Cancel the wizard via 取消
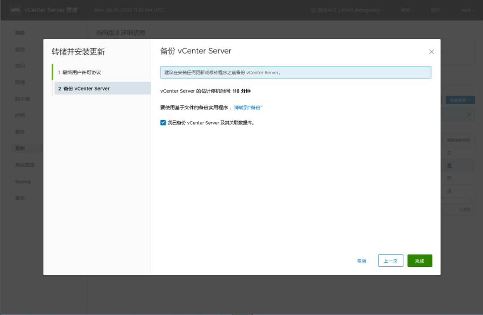The image size is (483, 315). click(362, 261)
